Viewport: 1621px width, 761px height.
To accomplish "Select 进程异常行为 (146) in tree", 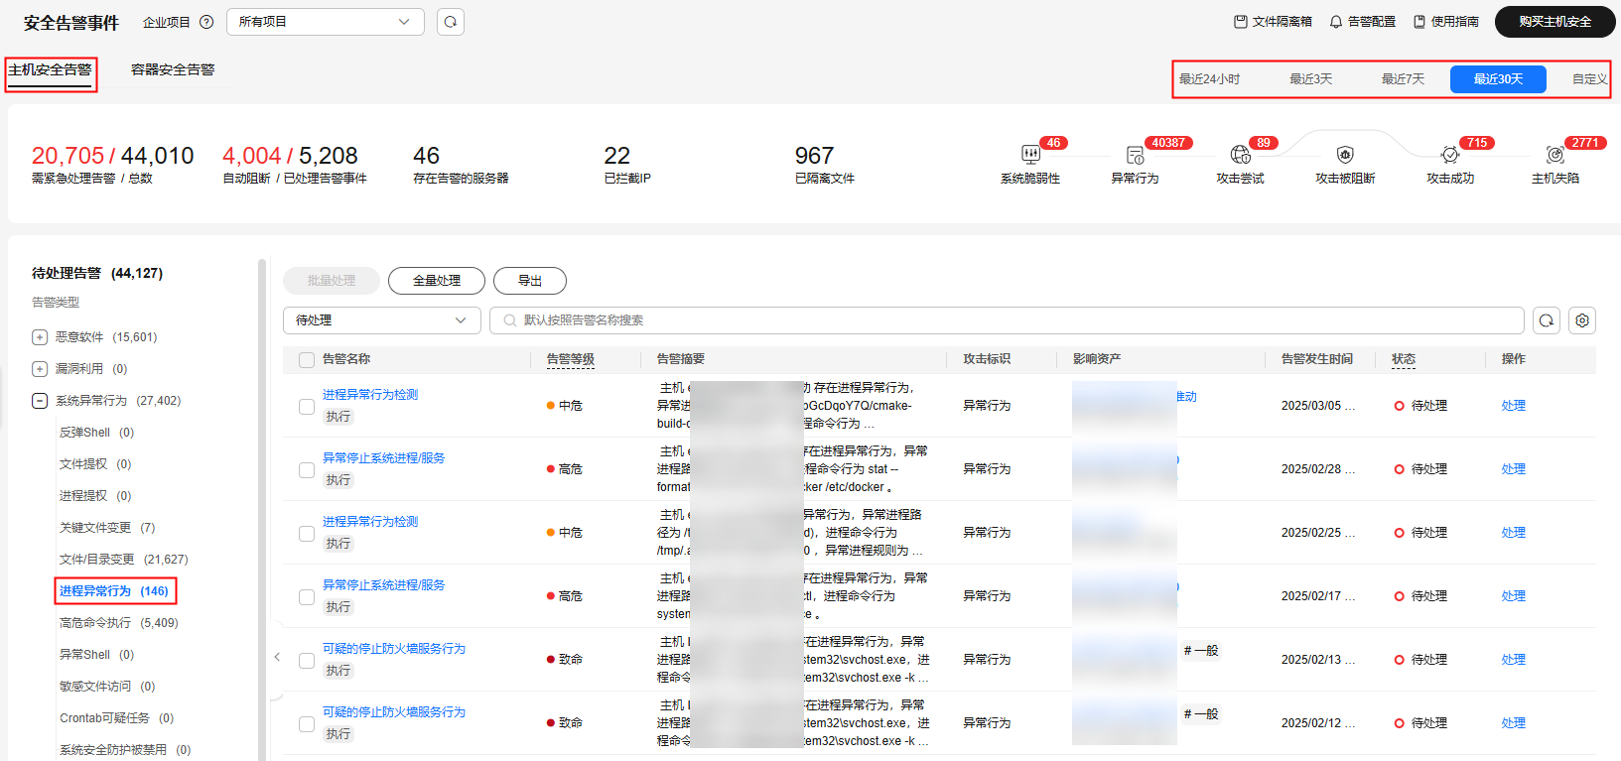I will pyautogui.click(x=114, y=591).
